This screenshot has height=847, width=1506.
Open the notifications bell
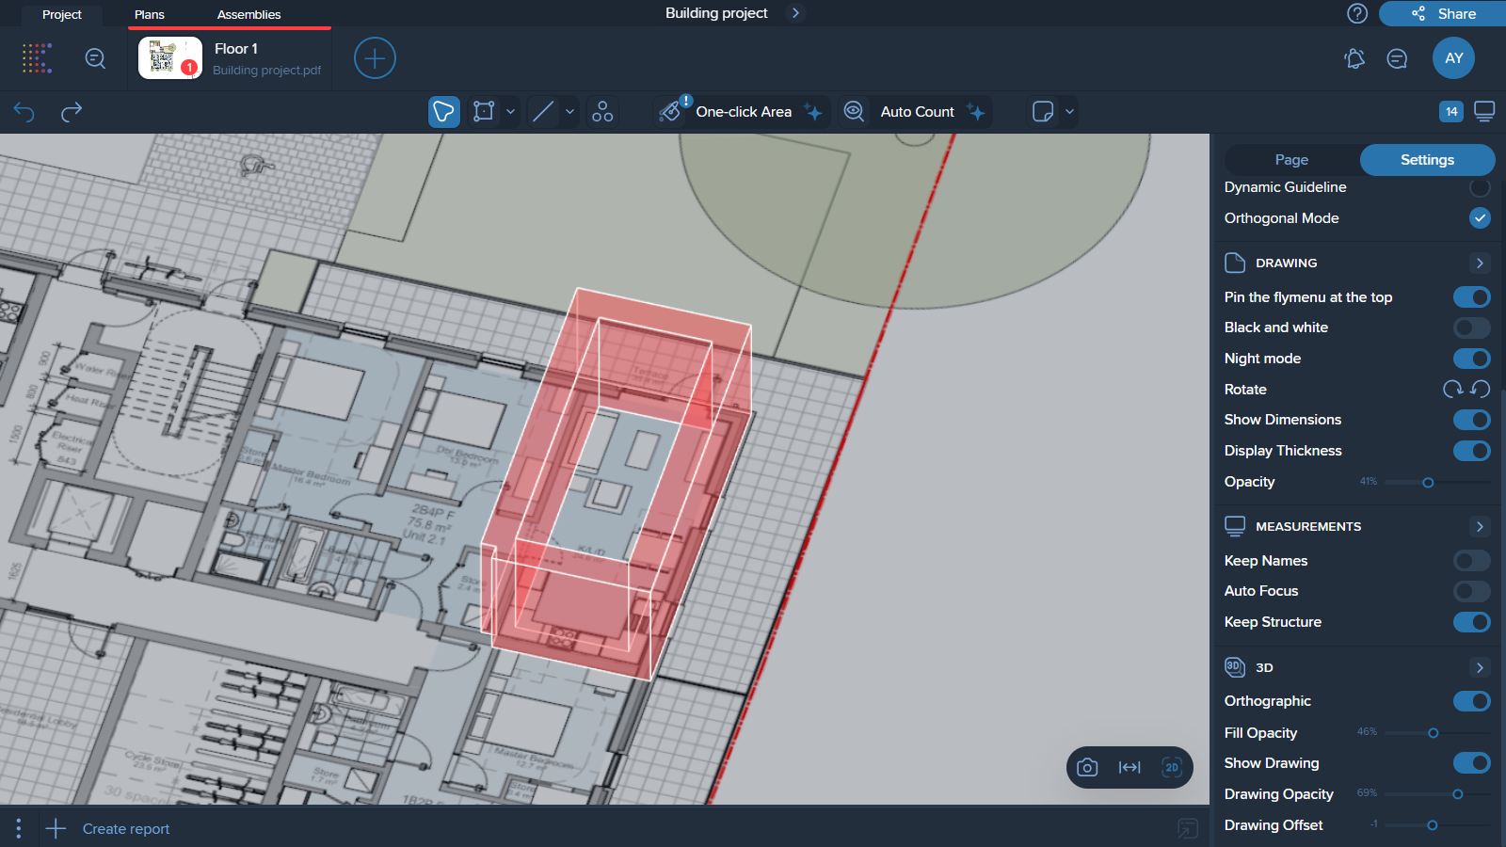click(x=1354, y=58)
